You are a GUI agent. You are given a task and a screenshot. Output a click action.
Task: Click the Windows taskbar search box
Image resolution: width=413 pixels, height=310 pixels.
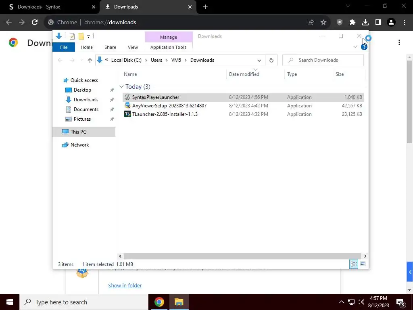[x=84, y=302]
